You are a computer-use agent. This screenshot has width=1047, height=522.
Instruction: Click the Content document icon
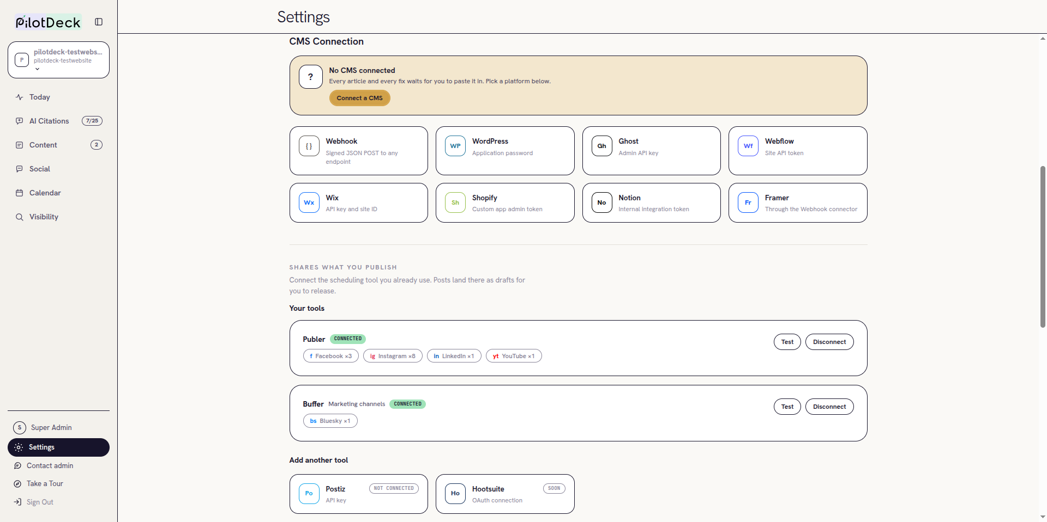[x=20, y=145]
